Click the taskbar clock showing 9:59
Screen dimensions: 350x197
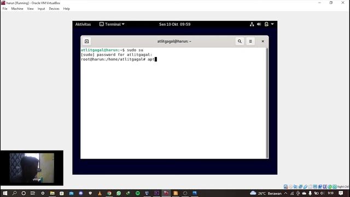pos(331,193)
